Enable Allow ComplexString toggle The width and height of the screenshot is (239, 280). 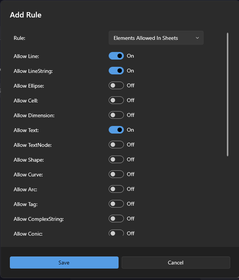pyautogui.click(x=116, y=219)
